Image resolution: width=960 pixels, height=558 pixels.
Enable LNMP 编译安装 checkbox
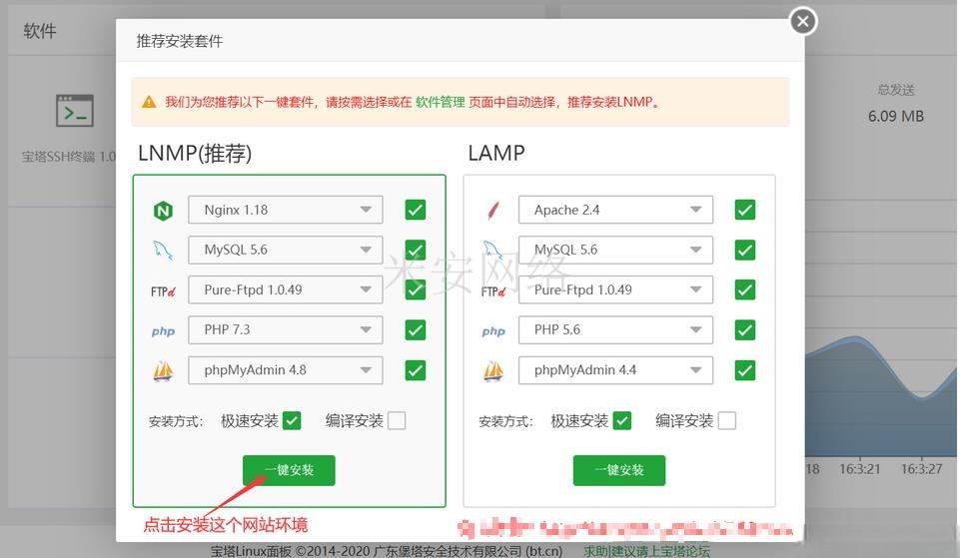tap(397, 421)
